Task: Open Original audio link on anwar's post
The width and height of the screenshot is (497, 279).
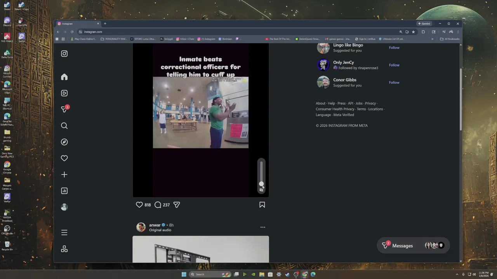Action: 160,230
